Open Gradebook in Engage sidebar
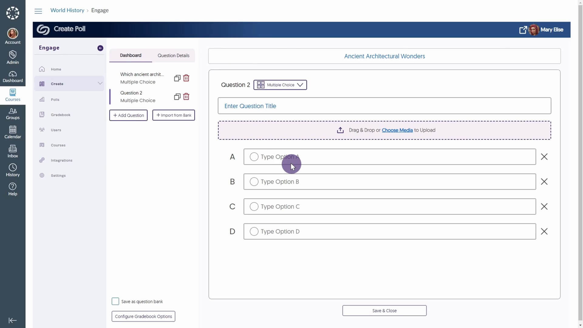The height and width of the screenshot is (328, 583). point(60,115)
